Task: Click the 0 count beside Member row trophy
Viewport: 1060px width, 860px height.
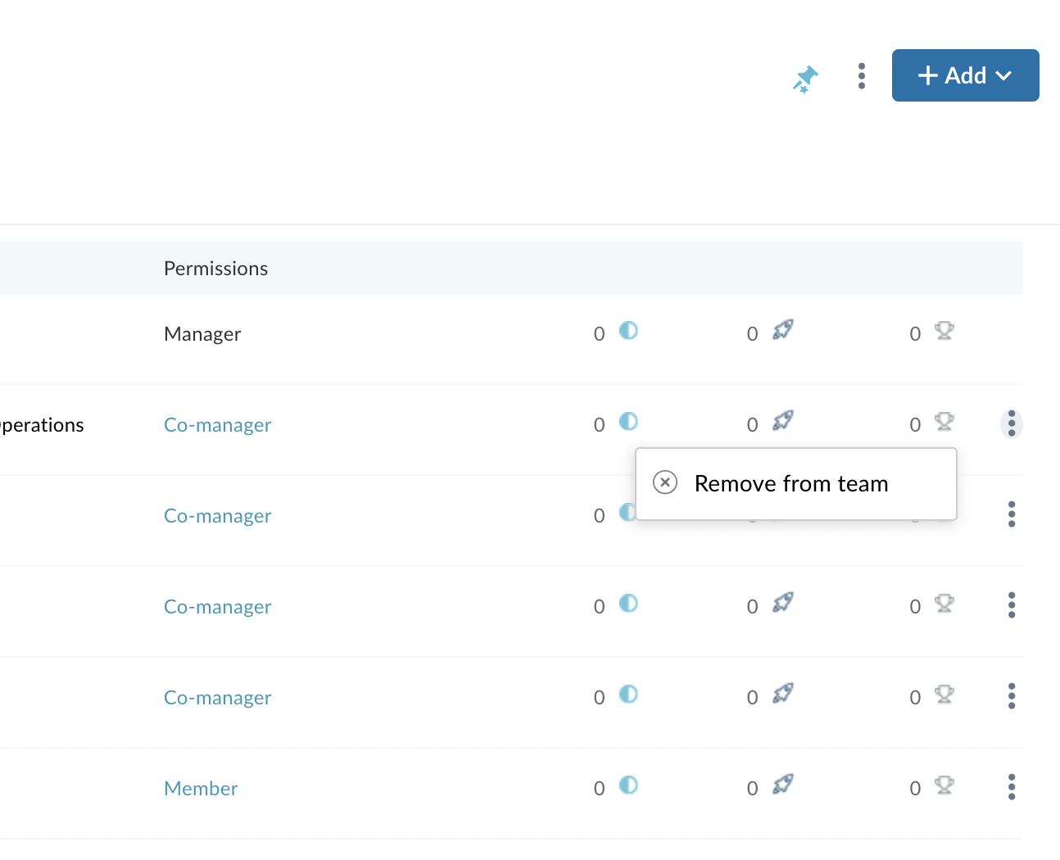Action: (915, 789)
